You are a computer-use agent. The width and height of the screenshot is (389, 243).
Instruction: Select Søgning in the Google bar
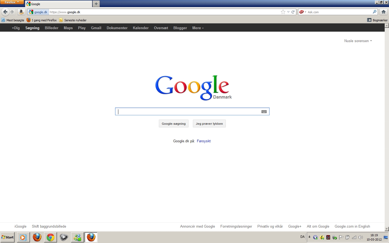pyautogui.click(x=32, y=28)
